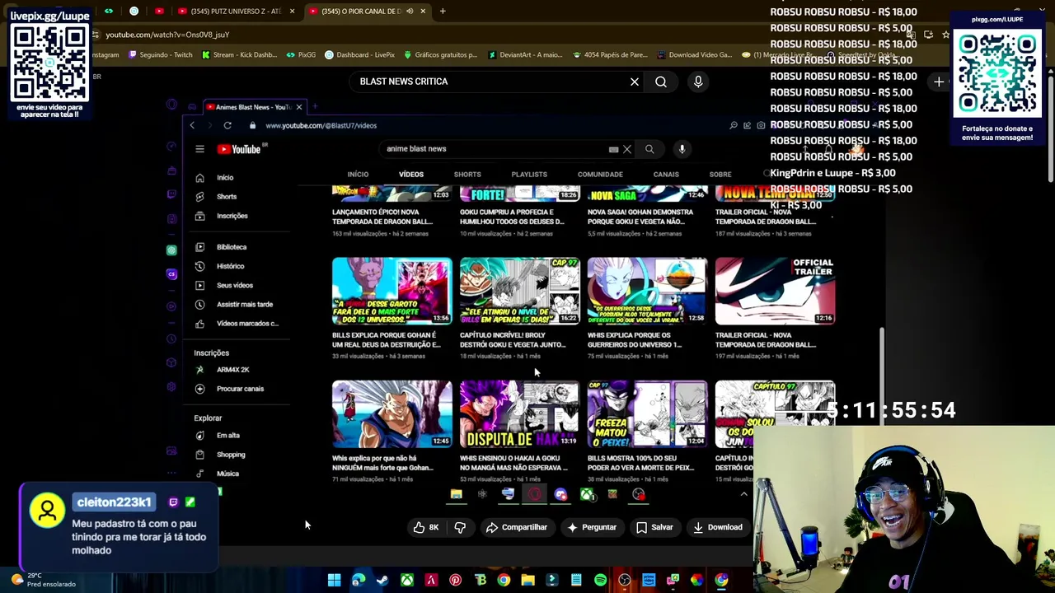Image resolution: width=1055 pixels, height=593 pixels.
Task: Click Procurar canais in sidebar
Action: [239, 389]
